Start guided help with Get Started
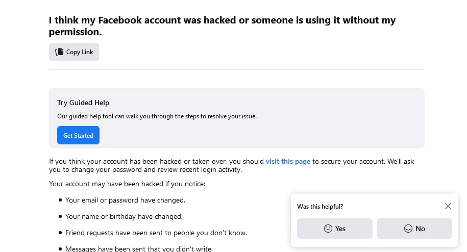 (78, 135)
